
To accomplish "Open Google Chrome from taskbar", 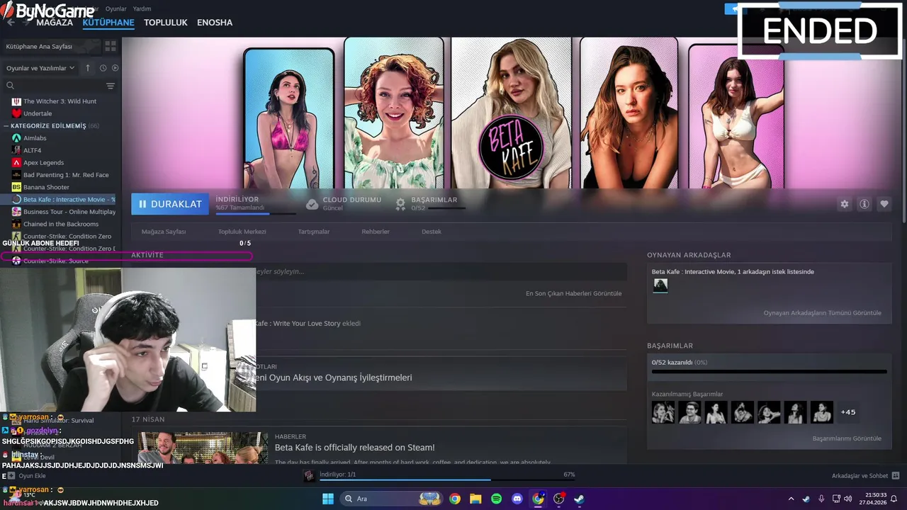I will click(x=455, y=499).
